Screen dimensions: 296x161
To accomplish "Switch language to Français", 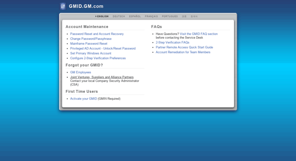I will (151, 16).
